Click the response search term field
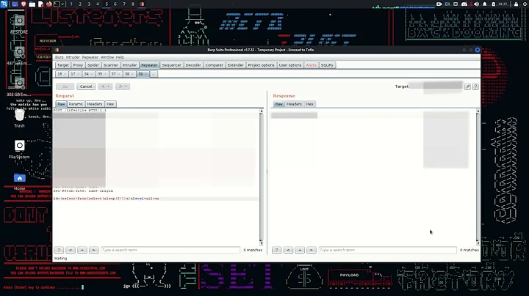529x296 pixels. coord(388,250)
